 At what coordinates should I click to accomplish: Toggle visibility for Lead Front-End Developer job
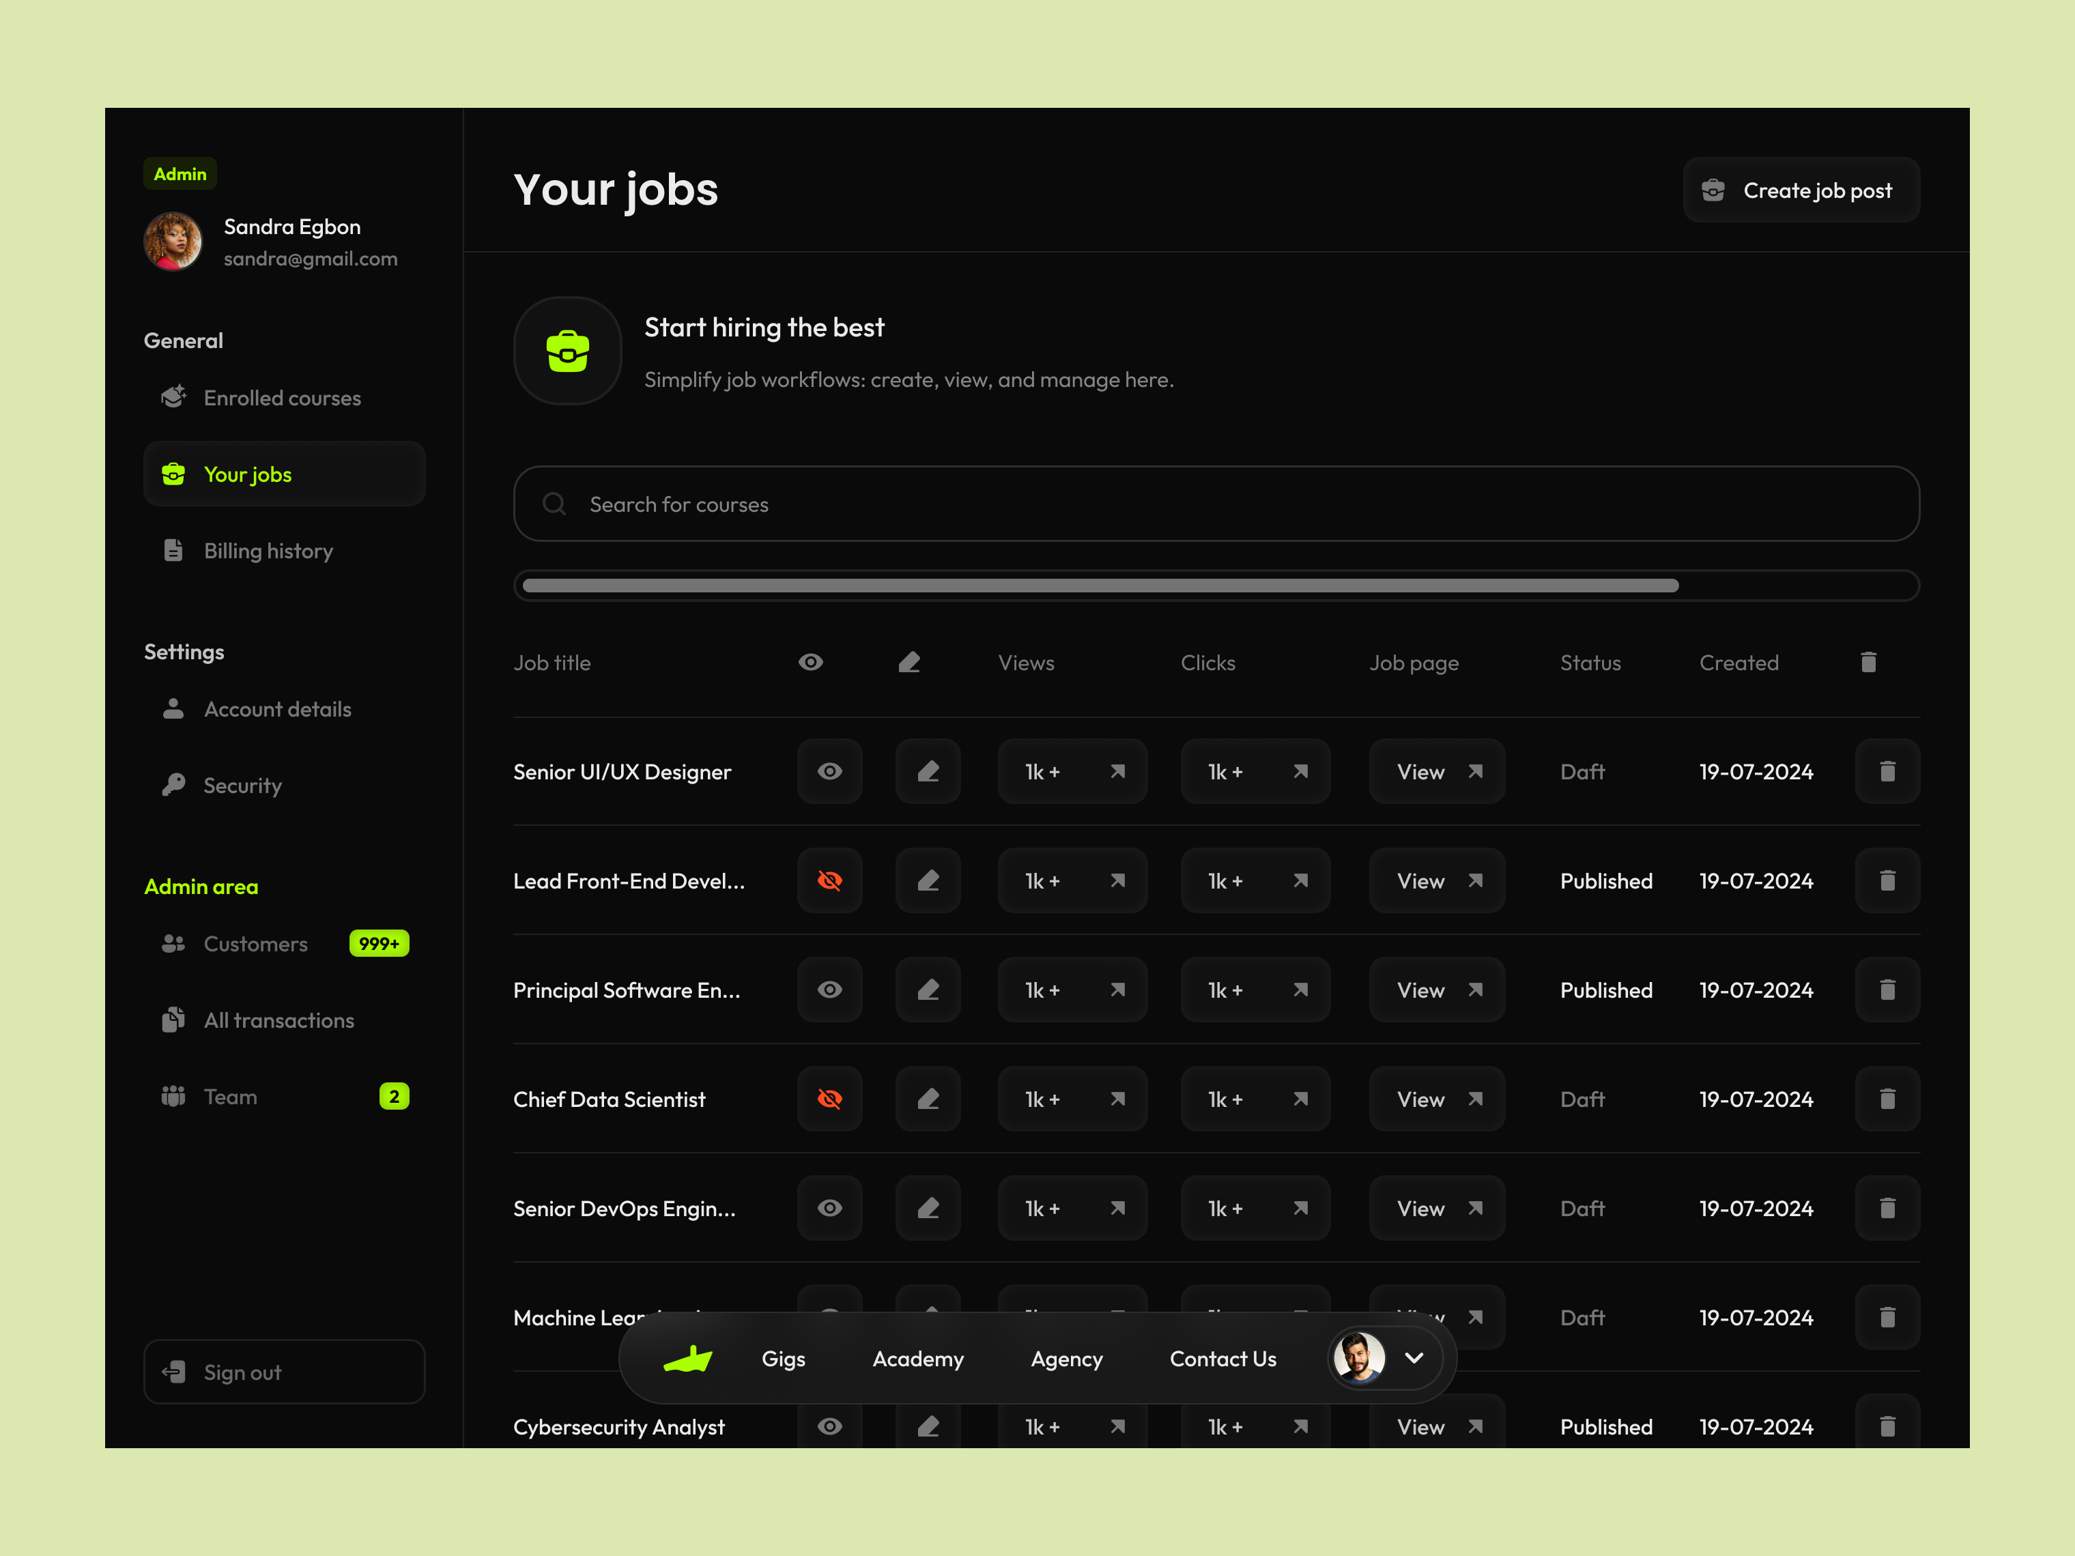[829, 880]
